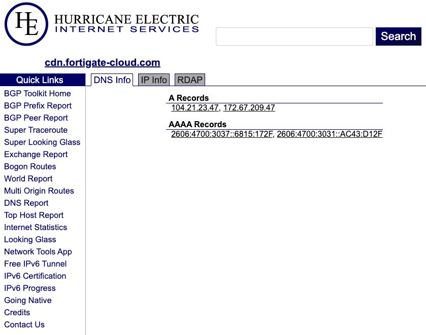Select the DNS Info tab
This screenshot has height=335, width=426.
click(x=112, y=80)
